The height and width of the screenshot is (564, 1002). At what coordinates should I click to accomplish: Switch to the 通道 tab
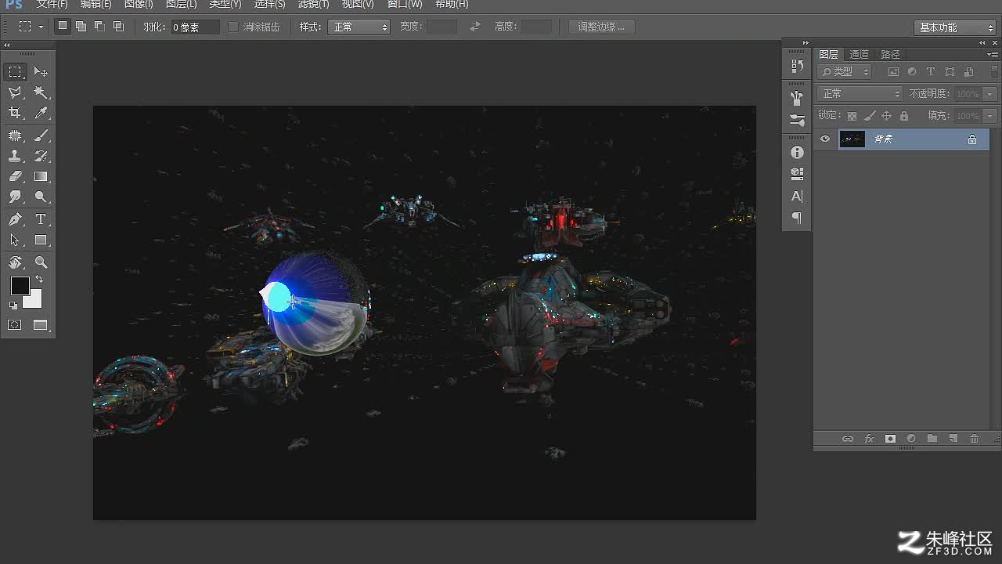[x=860, y=54]
